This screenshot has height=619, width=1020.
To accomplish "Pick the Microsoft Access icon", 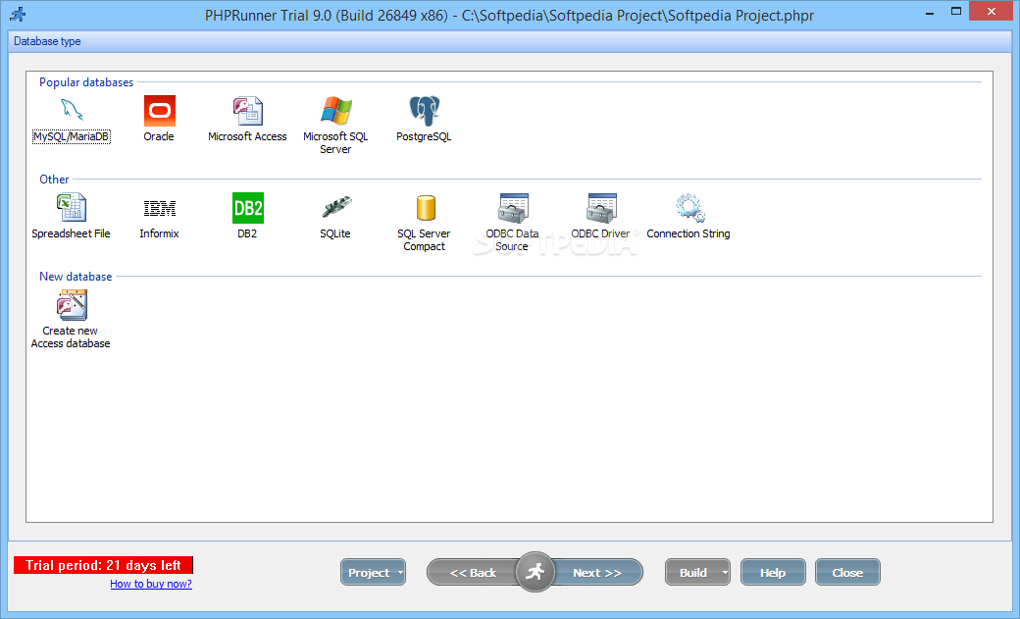I will click(247, 111).
